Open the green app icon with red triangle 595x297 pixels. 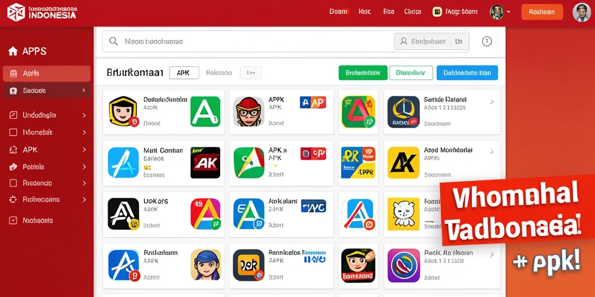tap(358, 111)
